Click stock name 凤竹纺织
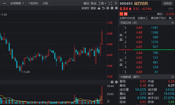175x105 pixels. tap(141, 3)
